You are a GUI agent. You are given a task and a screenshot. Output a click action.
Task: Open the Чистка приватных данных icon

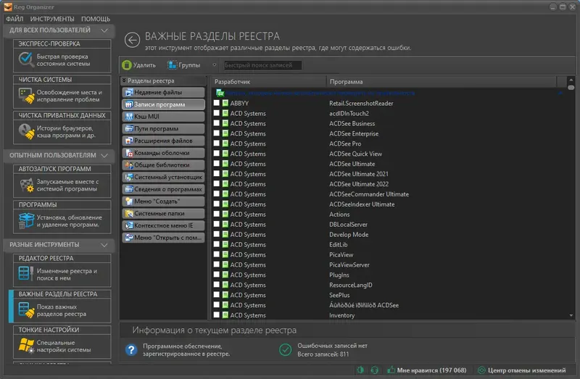pos(26,131)
